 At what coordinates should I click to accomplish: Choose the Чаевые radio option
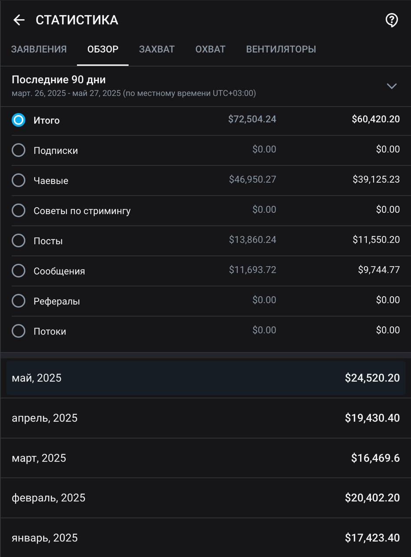point(19,180)
